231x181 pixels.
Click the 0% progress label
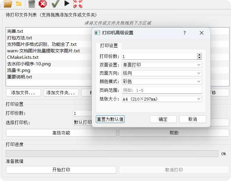[x=224, y=154]
